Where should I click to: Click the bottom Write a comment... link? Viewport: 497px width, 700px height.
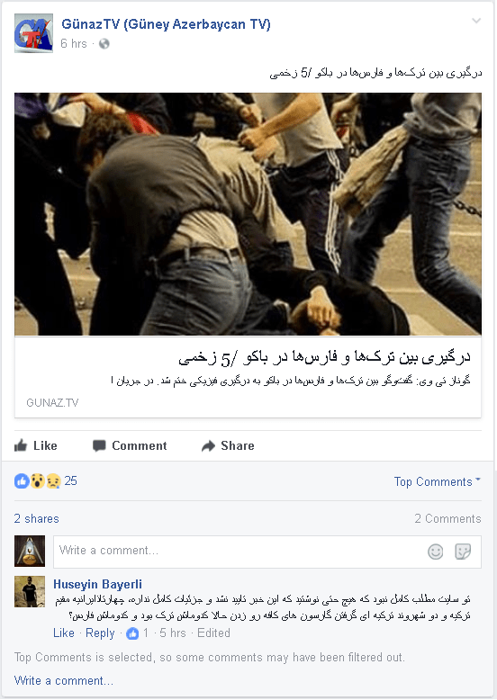[x=64, y=681]
